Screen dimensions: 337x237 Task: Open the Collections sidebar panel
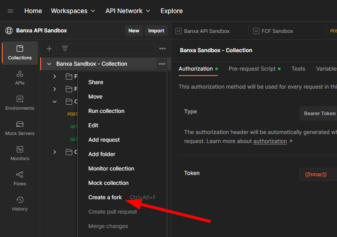click(x=20, y=53)
